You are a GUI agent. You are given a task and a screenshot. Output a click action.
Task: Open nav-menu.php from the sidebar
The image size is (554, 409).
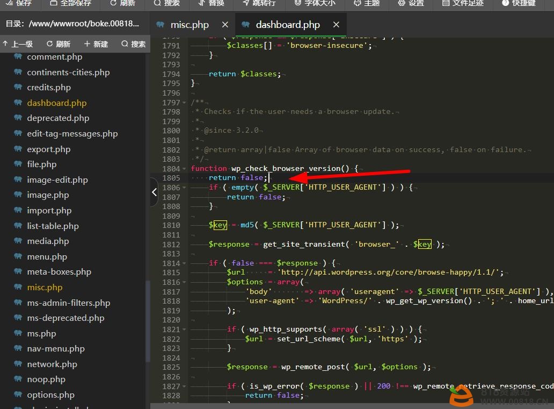point(56,349)
